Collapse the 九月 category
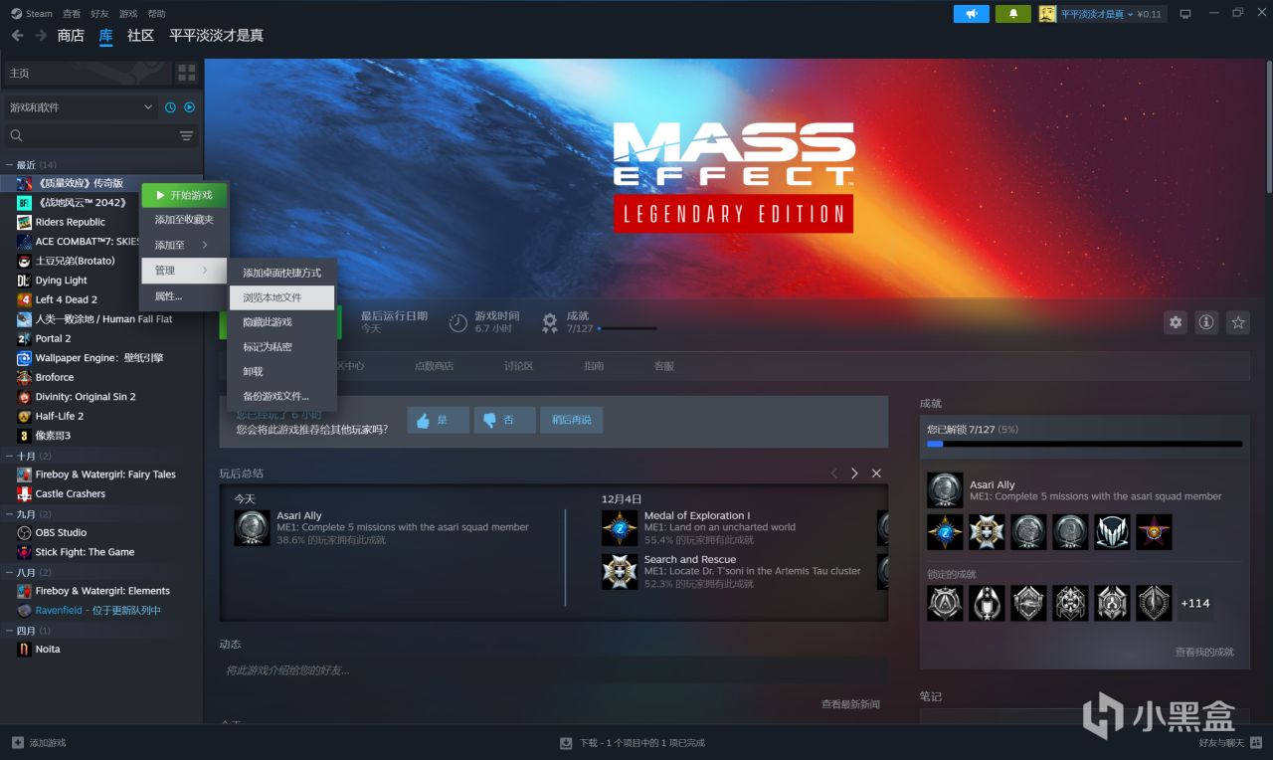Image resolution: width=1273 pixels, height=760 pixels. [9, 514]
